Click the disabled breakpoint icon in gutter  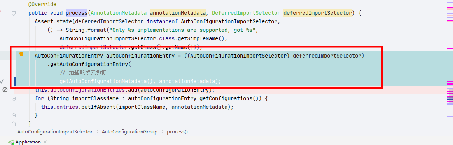pyautogui.click(x=5, y=90)
